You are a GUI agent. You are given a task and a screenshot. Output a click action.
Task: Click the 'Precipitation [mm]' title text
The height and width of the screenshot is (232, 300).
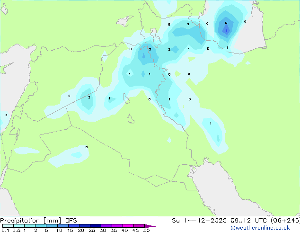pos(31,221)
